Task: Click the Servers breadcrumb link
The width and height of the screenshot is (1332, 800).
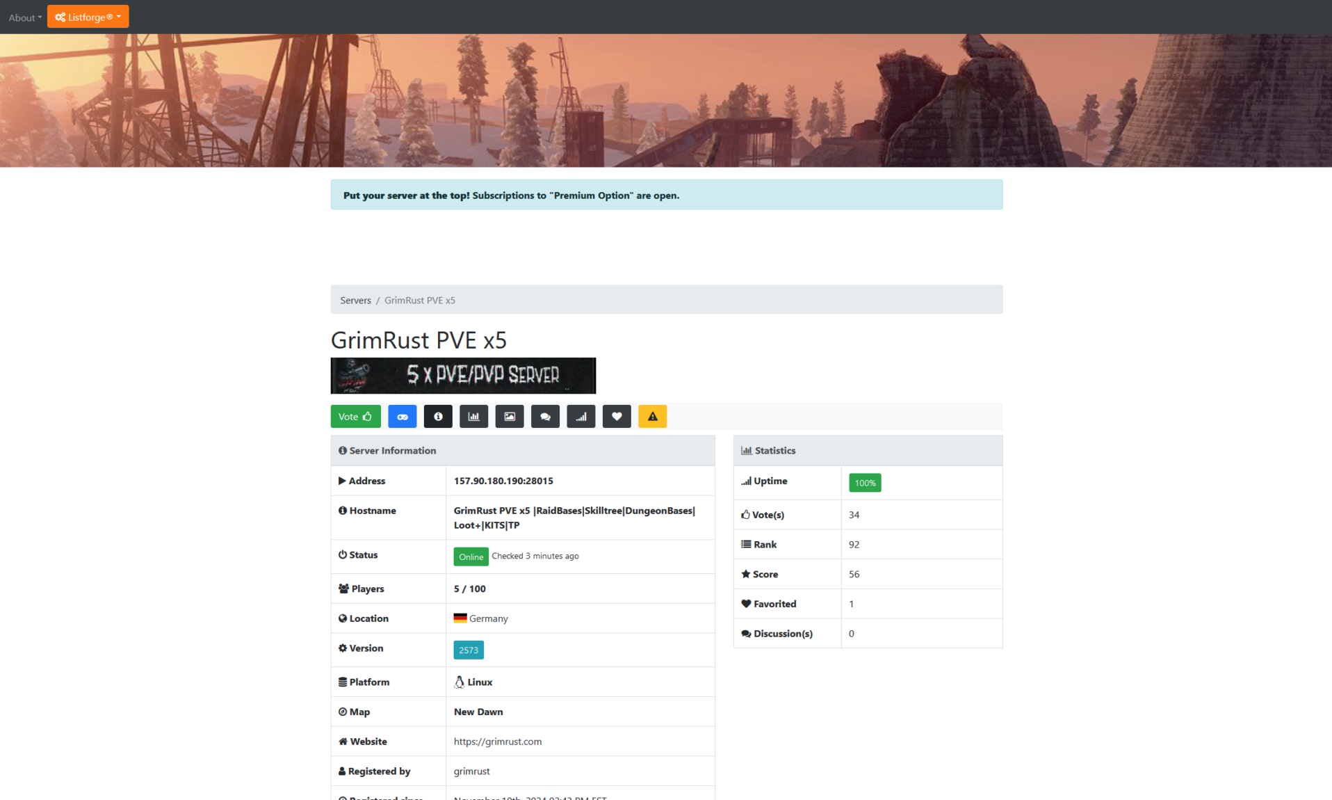Action: [x=355, y=301]
